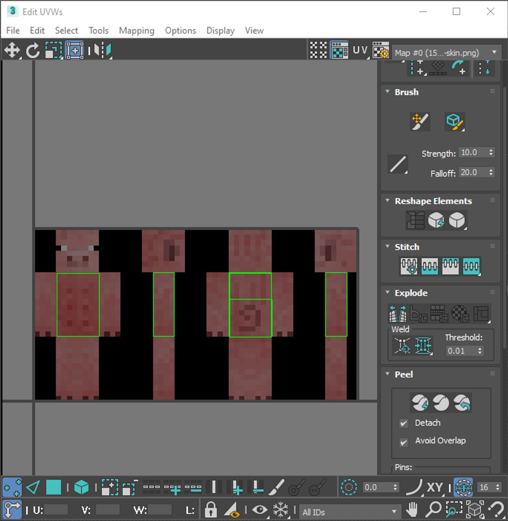
Task: Uncheck the Avoid Overlap checkbox
Action: (404, 442)
